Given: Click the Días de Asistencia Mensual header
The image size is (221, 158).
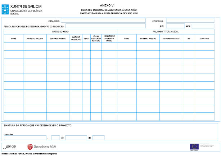Looking at the screenshot, I should point(96,38).
